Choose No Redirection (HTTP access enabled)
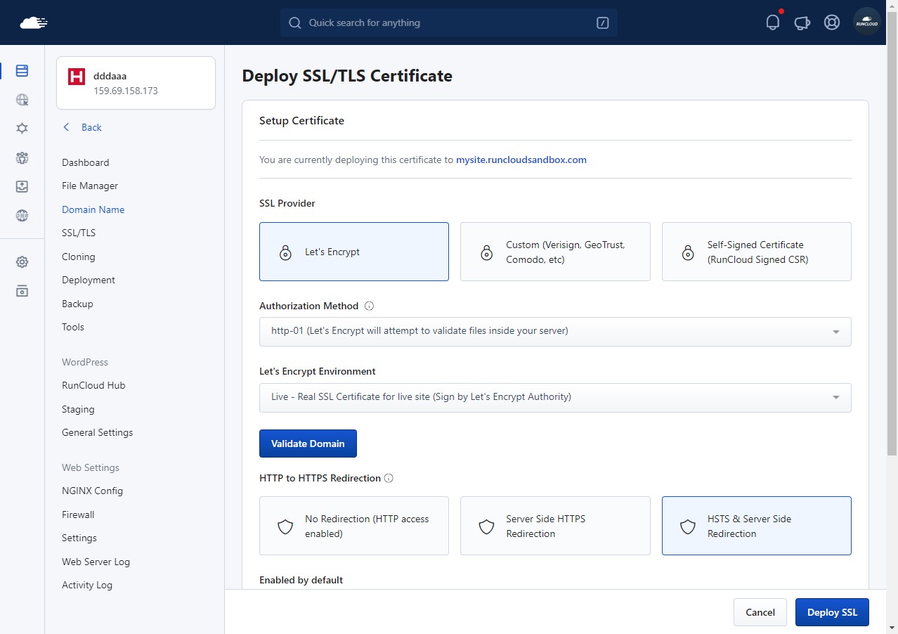 click(354, 526)
